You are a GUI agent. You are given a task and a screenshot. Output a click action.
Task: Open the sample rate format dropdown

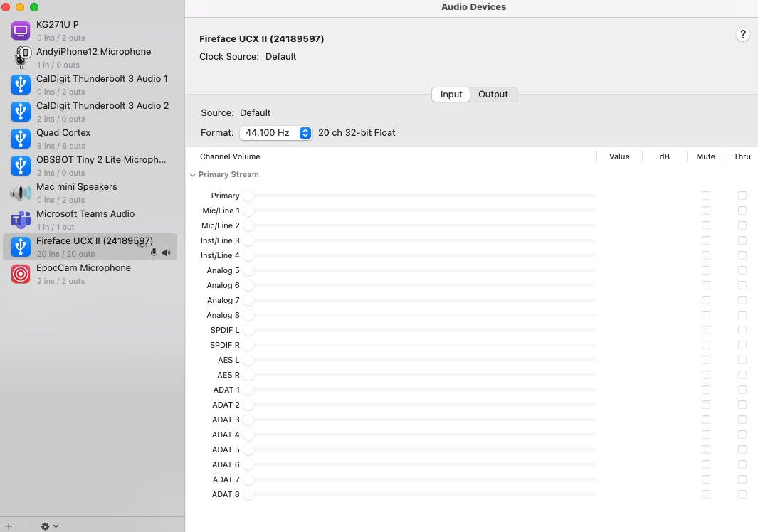(276, 133)
